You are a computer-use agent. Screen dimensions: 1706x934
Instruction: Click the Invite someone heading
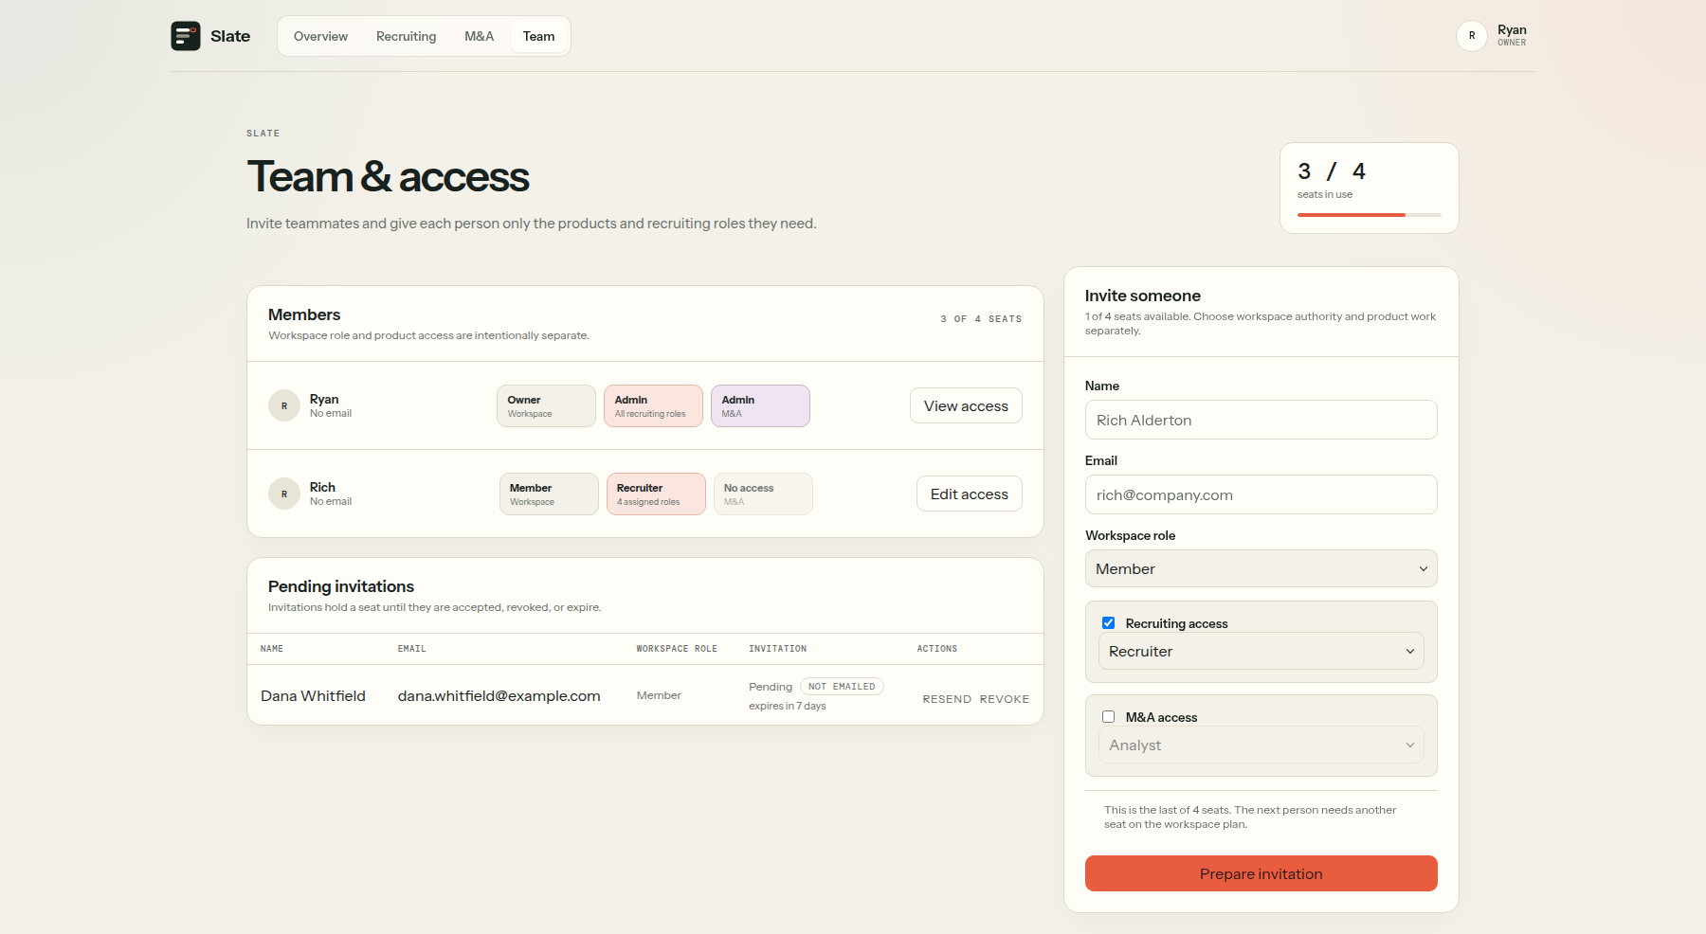[x=1142, y=296]
